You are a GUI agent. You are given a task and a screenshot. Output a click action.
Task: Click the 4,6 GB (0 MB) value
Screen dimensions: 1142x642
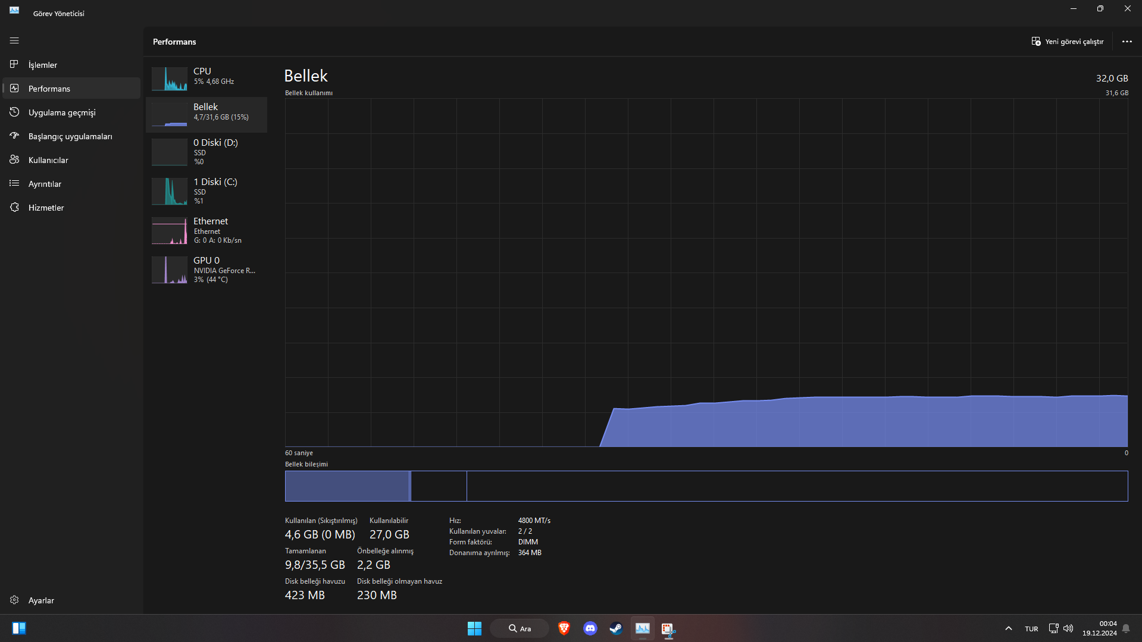point(320,534)
